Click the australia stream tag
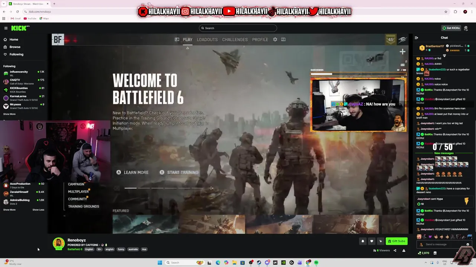This screenshot has height=267, width=476. 133,250
